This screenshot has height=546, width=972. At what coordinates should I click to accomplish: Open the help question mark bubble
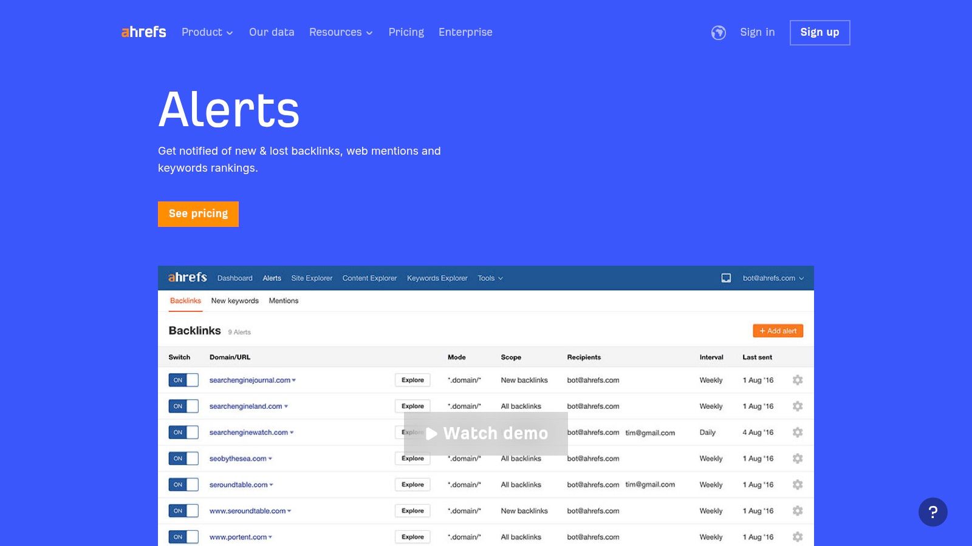934,512
